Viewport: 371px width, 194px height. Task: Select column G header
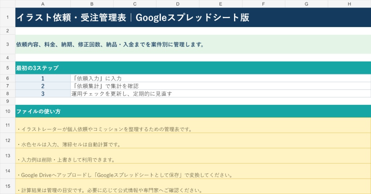[x=307, y=4]
